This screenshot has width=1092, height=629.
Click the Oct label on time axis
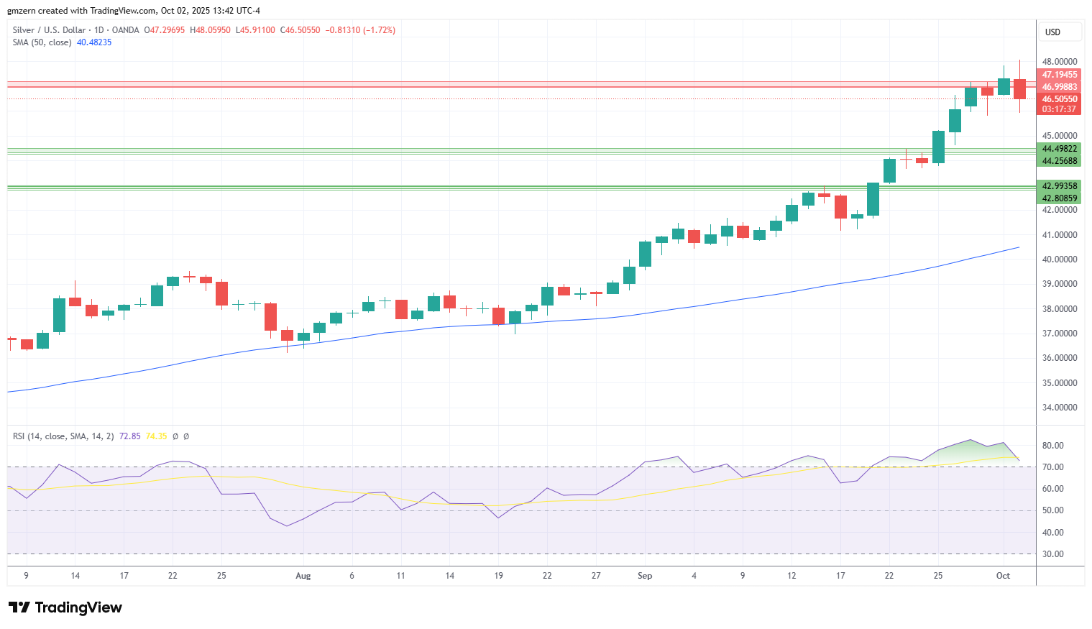1003,576
